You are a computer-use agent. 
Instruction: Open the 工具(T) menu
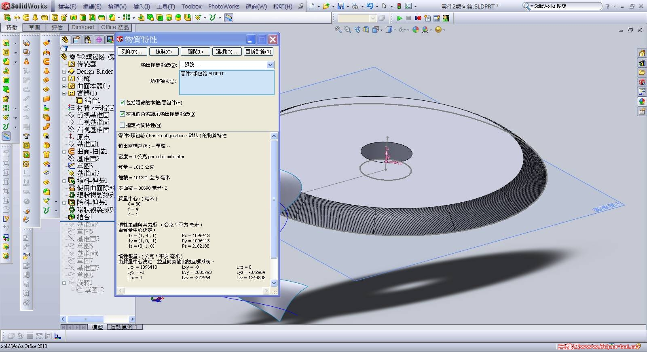tap(166, 6)
